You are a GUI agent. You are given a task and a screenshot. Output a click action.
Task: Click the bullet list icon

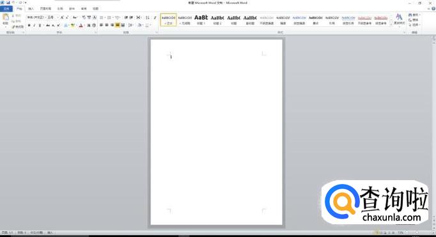(x=102, y=17)
